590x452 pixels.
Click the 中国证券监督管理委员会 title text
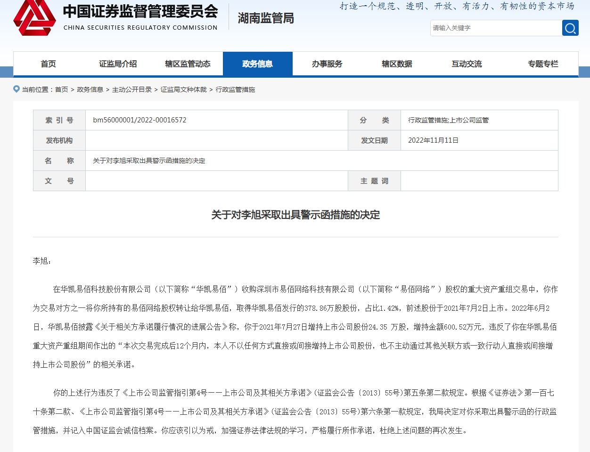coord(140,12)
